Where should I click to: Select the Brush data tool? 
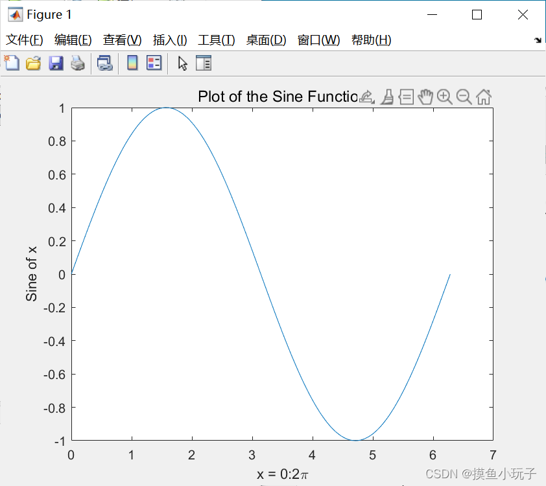pyautogui.click(x=387, y=97)
